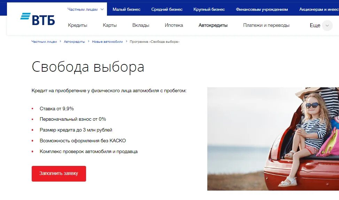Click the Заполнить заявку button
Viewport: 339px width, 200px height.
[x=59, y=174]
